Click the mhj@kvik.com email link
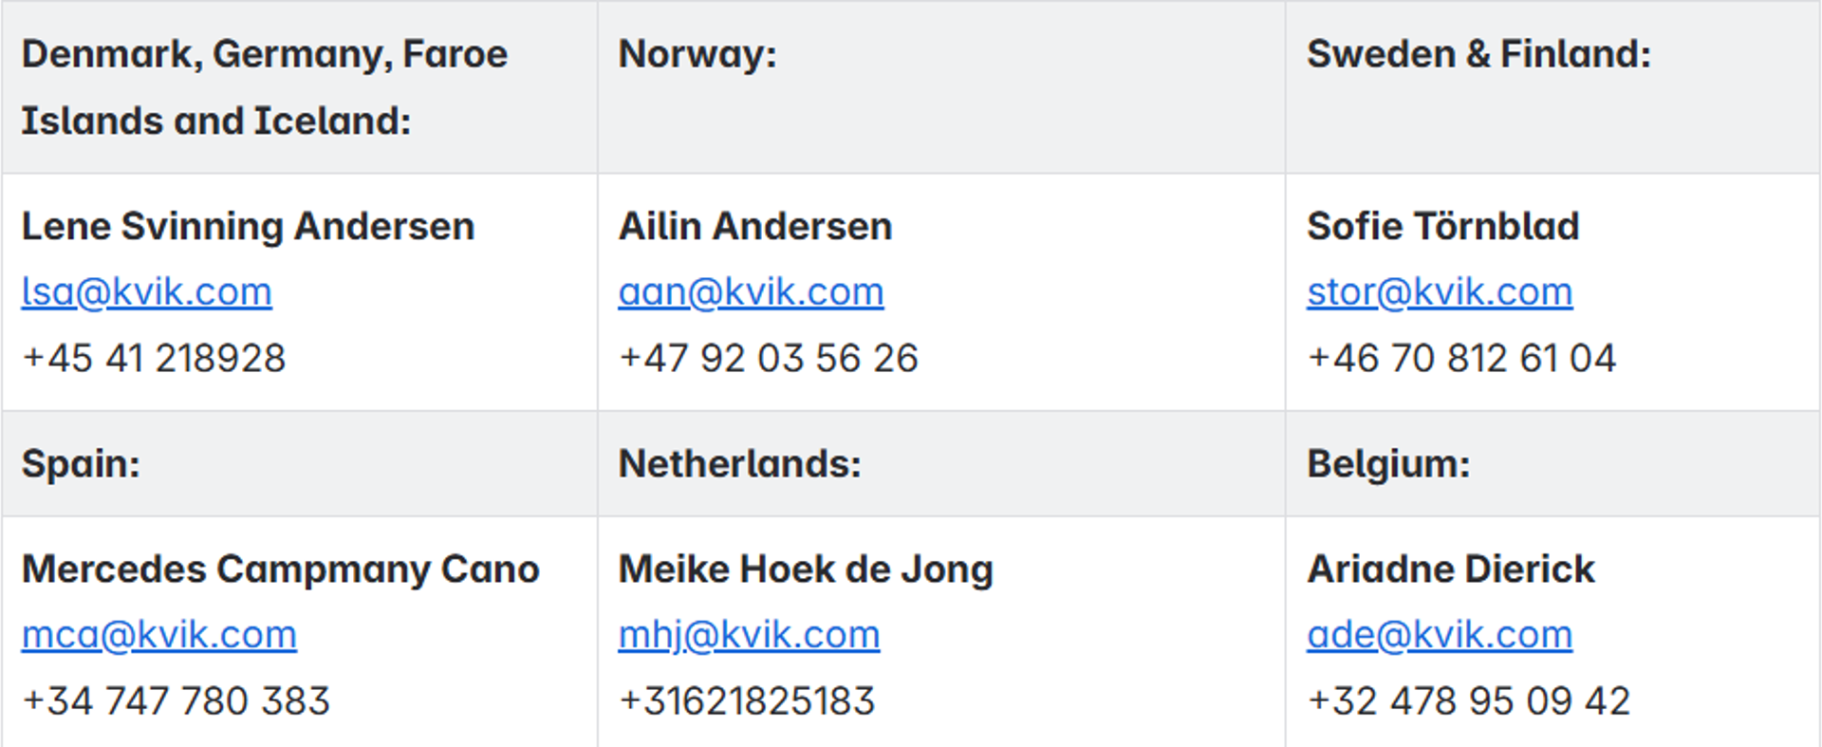Screen dimensions: 1822x747 (749, 635)
